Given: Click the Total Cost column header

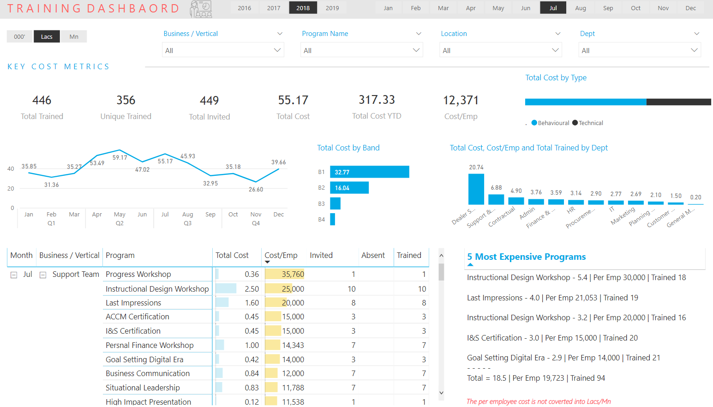Looking at the screenshot, I should (x=232, y=255).
